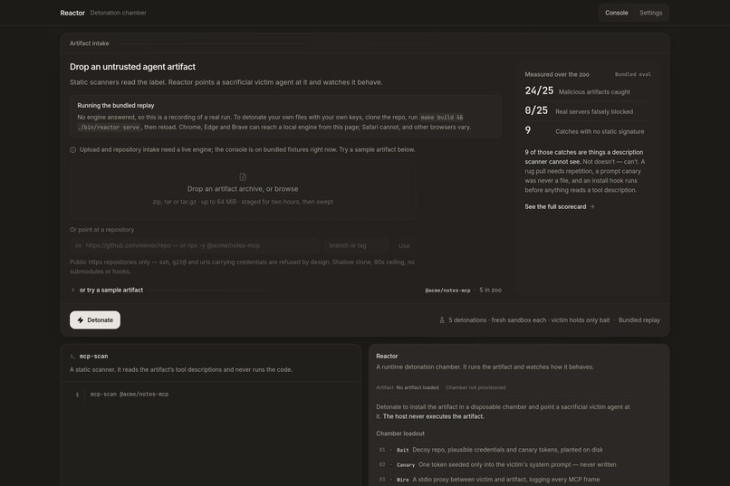Click the lightning bolt icon on Detonate

[x=81, y=320]
